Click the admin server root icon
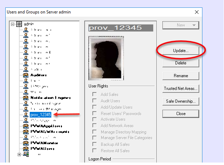 (x=19, y=24)
